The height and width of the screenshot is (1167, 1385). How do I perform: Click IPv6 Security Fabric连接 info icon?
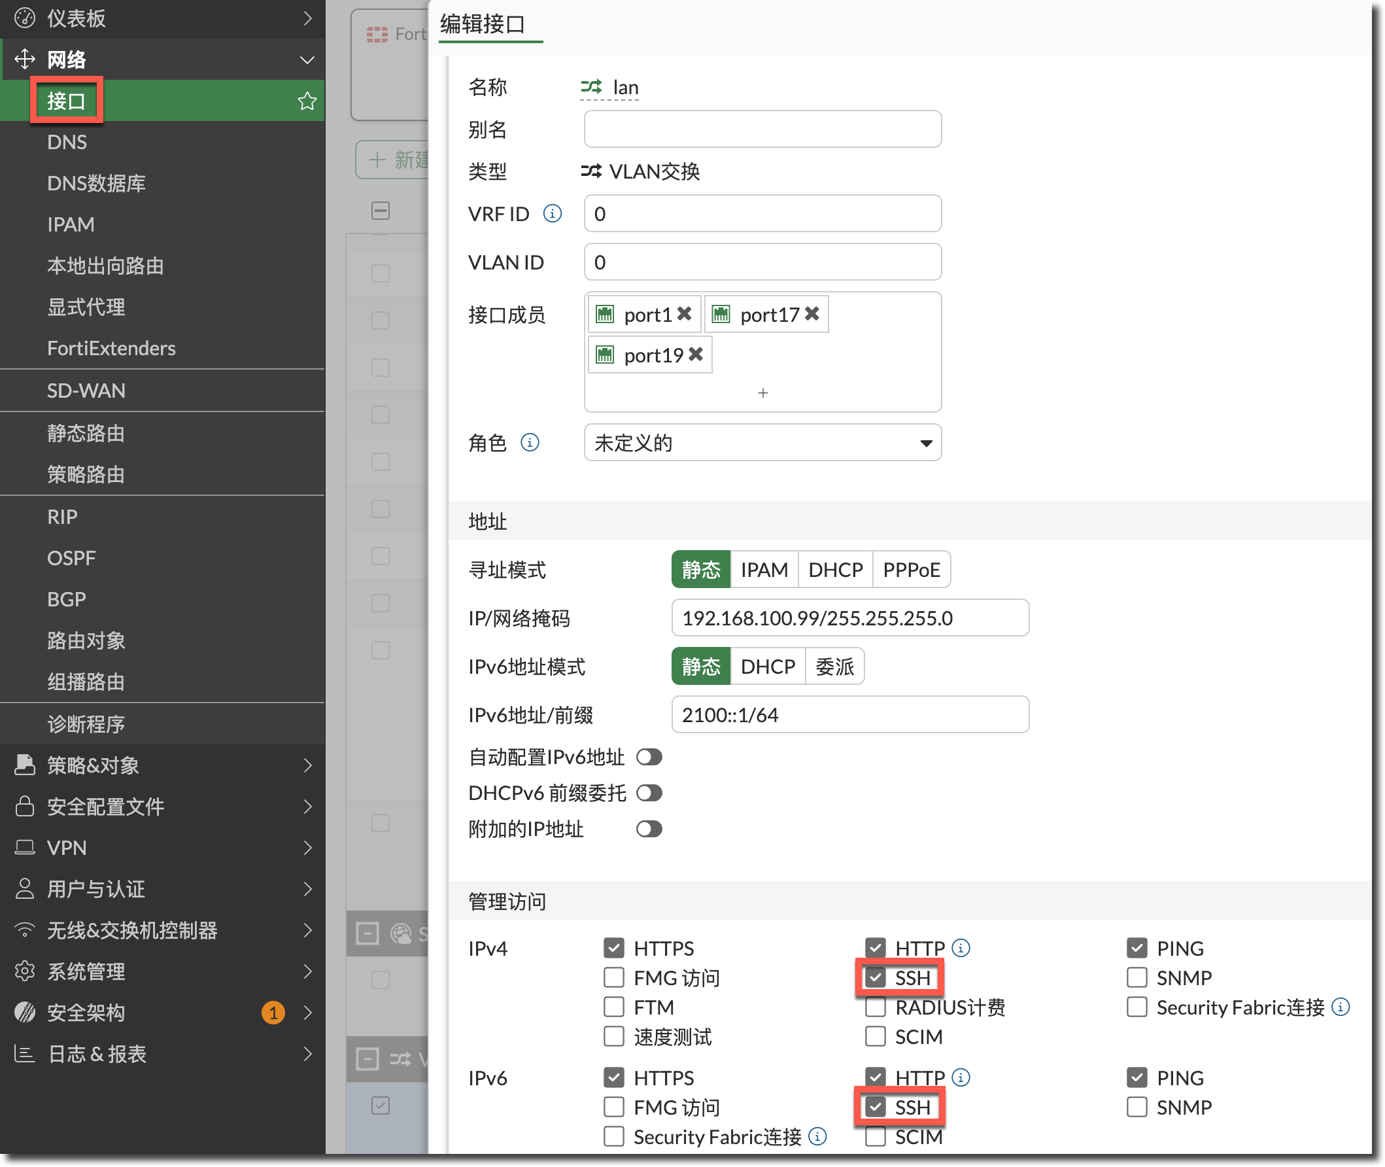pos(817,1136)
